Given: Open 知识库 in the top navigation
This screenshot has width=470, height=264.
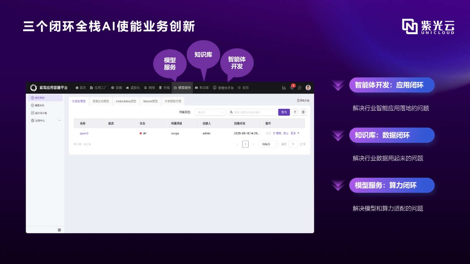Looking at the screenshot, I should pos(203,87).
